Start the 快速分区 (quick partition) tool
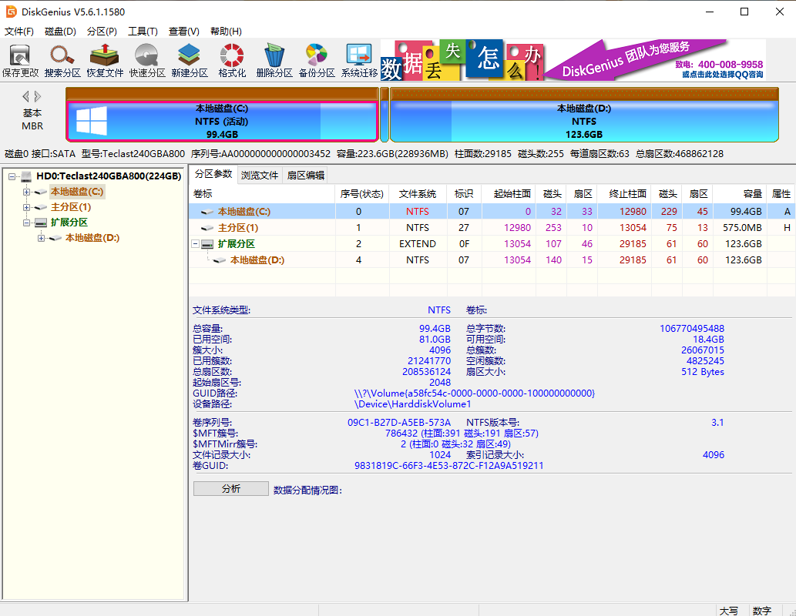The height and width of the screenshot is (616, 796). pos(146,59)
